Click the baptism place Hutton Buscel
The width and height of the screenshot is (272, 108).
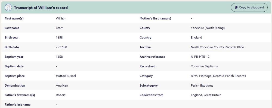tap(66, 76)
